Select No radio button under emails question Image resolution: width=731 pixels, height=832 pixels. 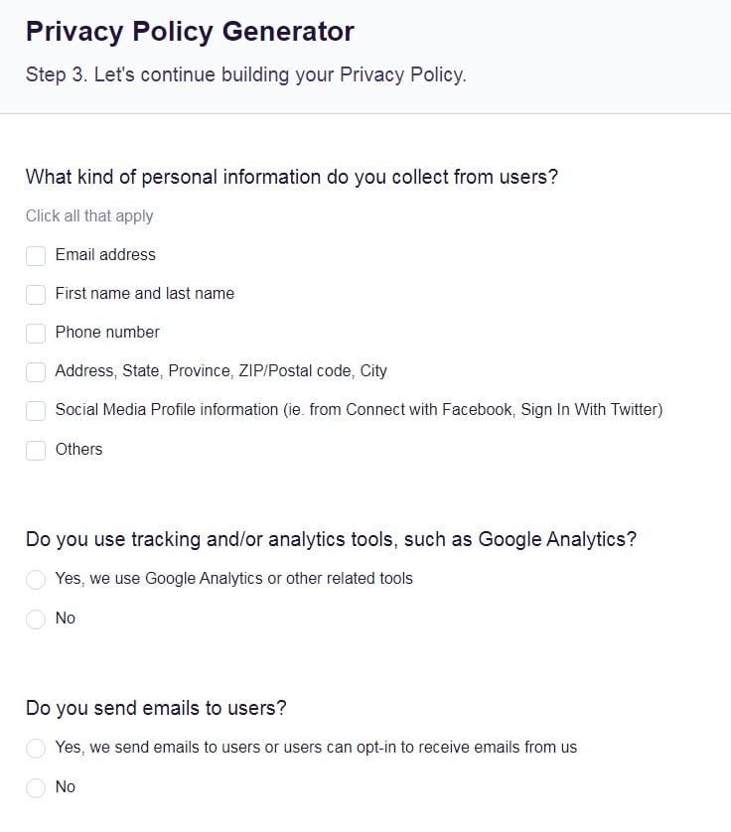tap(36, 788)
